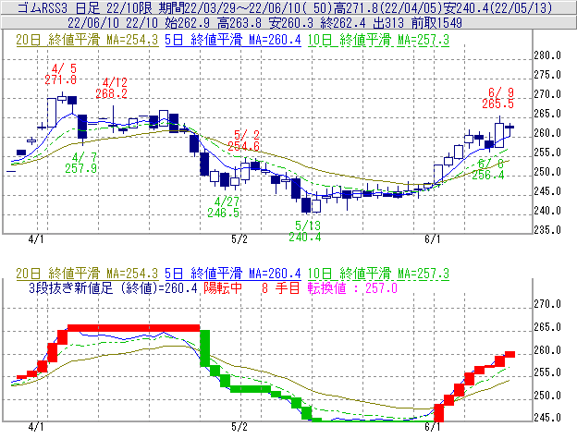
Task: Click the dark candlestick above 5/13 240.4 label
Action: (x=306, y=205)
